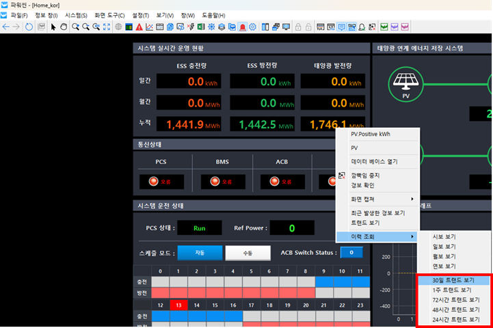The width and height of the screenshot is (493, 328).
Task: Select 30일 트렌드 보기 menu entry
Action: click(453, 280)
